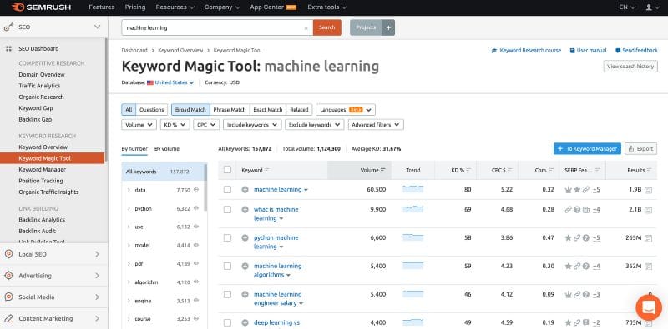The width and height of the screenshot is (668, 329).
Task: Click the SEO key icon in sidebar
Action: (x=8, y=27)
